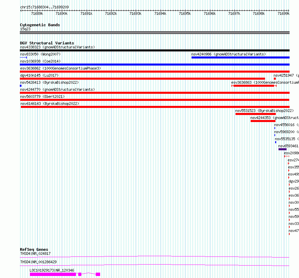Open the THSD4|NM_024817 transcript label
Viewport: 299px width, 278px height.
tap(35, 253)
